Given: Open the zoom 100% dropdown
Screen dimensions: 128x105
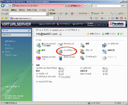Looking at the screenshot, I should [124, 103].
